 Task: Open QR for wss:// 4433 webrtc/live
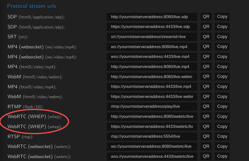[206, 156]
